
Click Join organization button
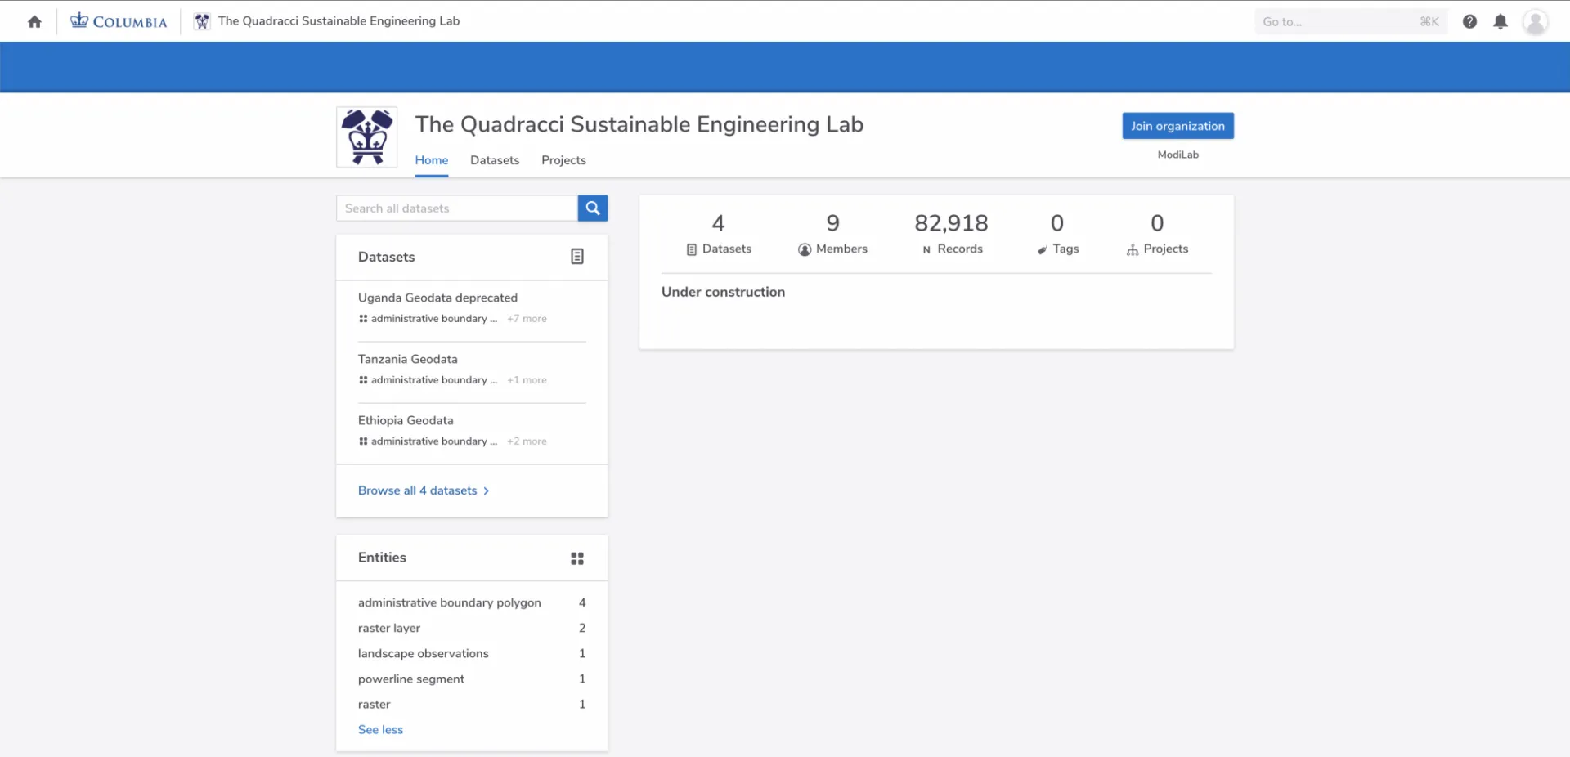[x=1177, y=126]
